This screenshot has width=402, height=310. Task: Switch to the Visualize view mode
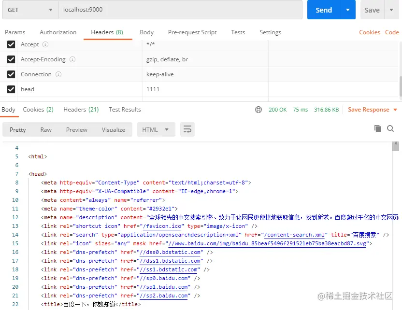pyautogui.click(x=114, y=129)
